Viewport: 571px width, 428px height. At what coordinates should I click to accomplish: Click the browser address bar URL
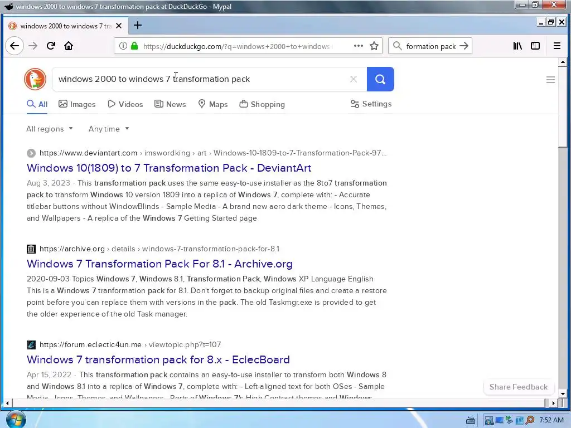coord(236,46)
